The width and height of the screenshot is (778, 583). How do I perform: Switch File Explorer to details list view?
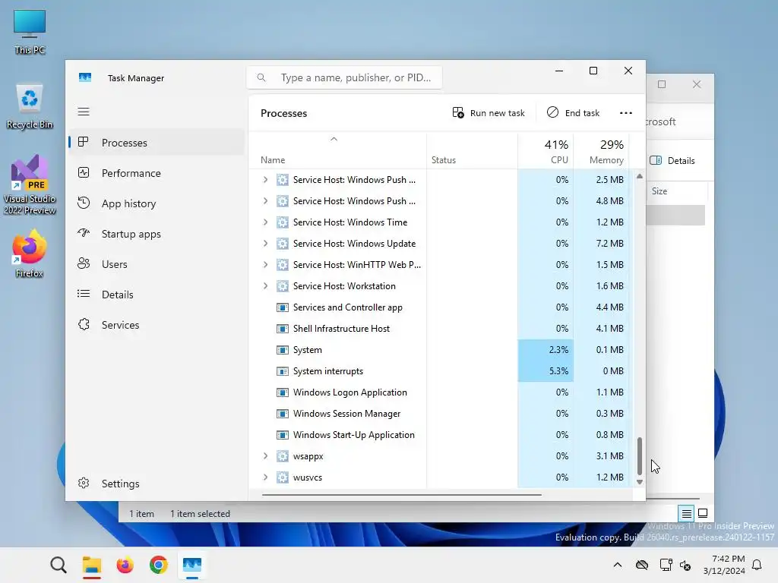[x=686, y=514]
